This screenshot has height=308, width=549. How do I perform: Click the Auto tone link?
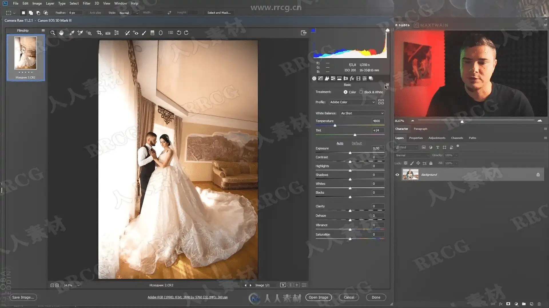(340, 143)
